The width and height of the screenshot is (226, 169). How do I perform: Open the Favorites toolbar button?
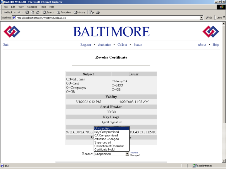click(64, 12)
